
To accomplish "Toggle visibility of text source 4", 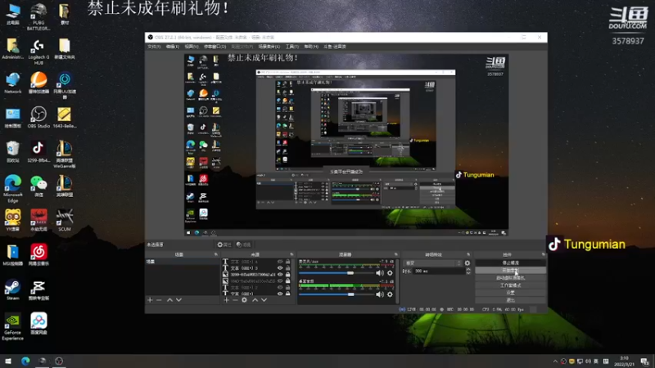I will (x=280, y=262).
